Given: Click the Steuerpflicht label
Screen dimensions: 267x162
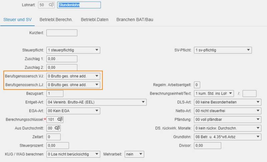Looking at the screenshot, I should [33, 50].
